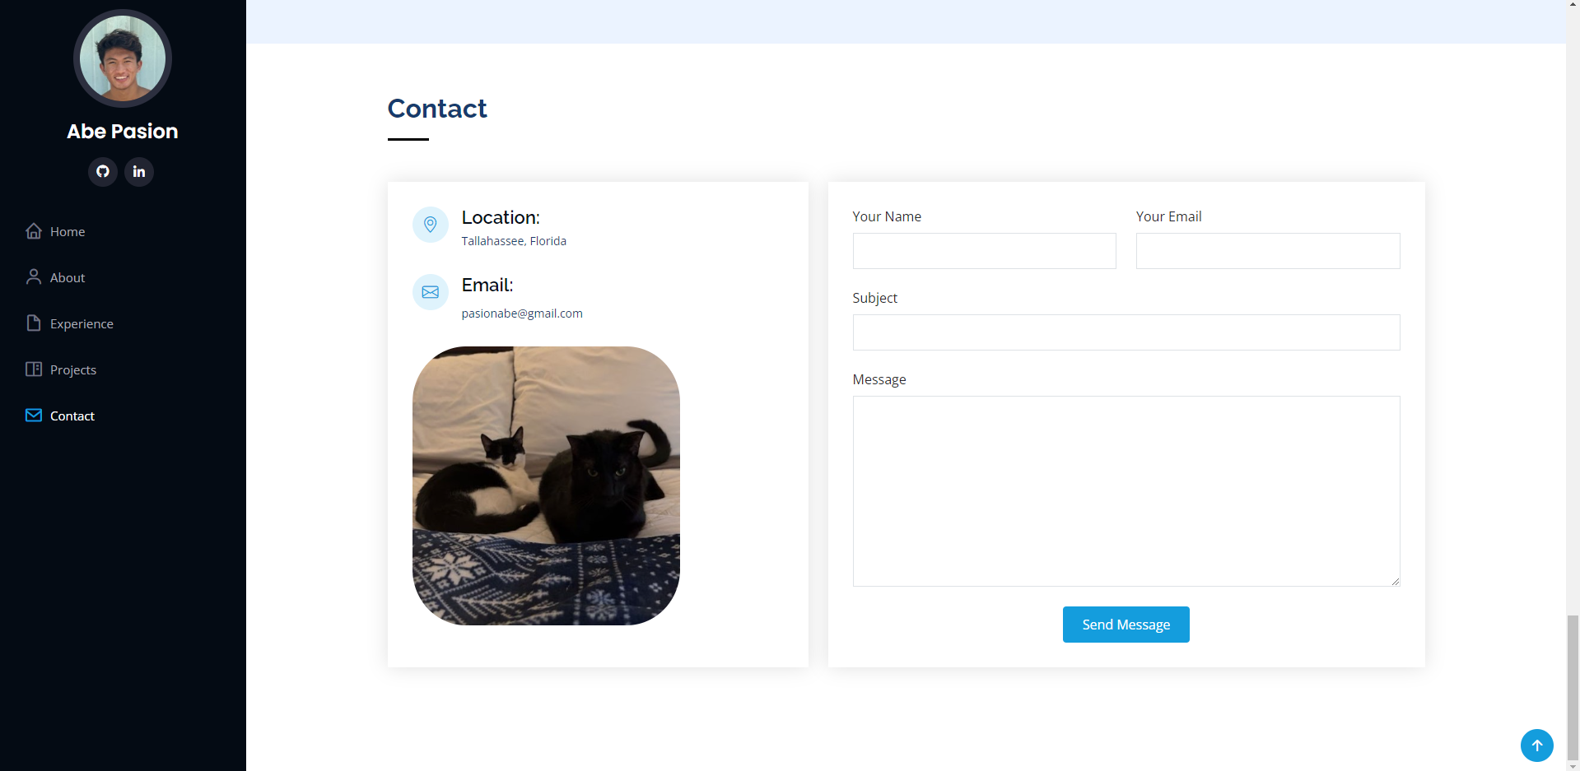The width and height of the screenshot is (1580, 771).
Task: Click the Email: label
Action: [487, 285]
